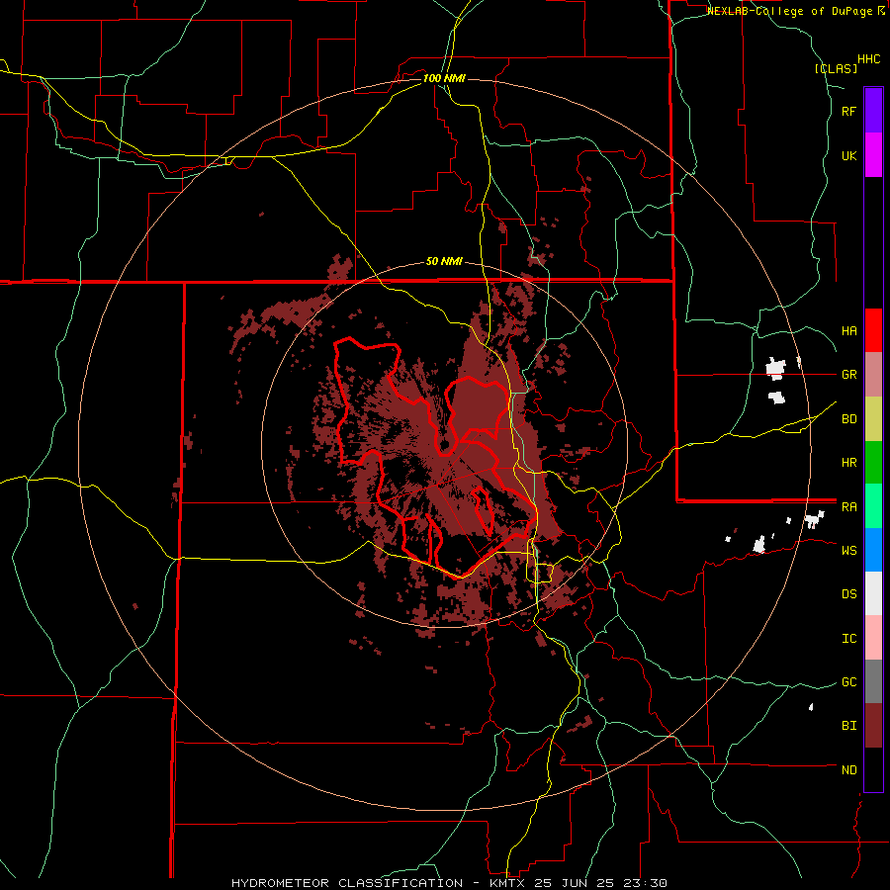
Task: Select the light pink IC legend swatch
Action: pyautogui.click(x=873, y=638)
